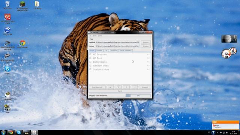Open the Avira red umbrella shortcut

tap(7, 17)
